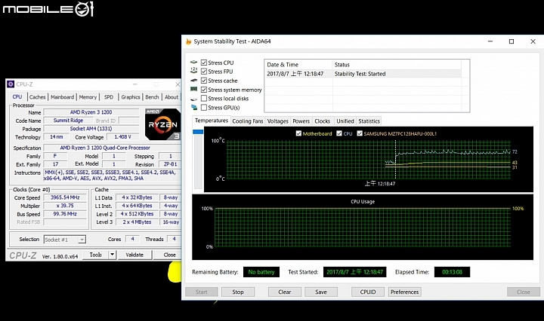Viewport: 544px width, 321px height.
Task: Click the Core Speed 3965.54 MHz field
Action: click(65, 197)
